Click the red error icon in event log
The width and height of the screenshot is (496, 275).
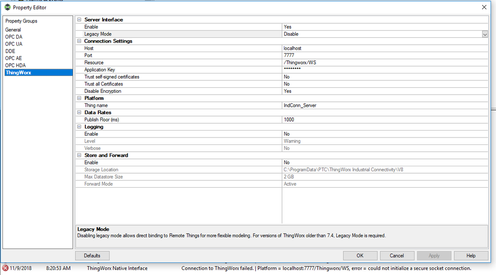5,269
